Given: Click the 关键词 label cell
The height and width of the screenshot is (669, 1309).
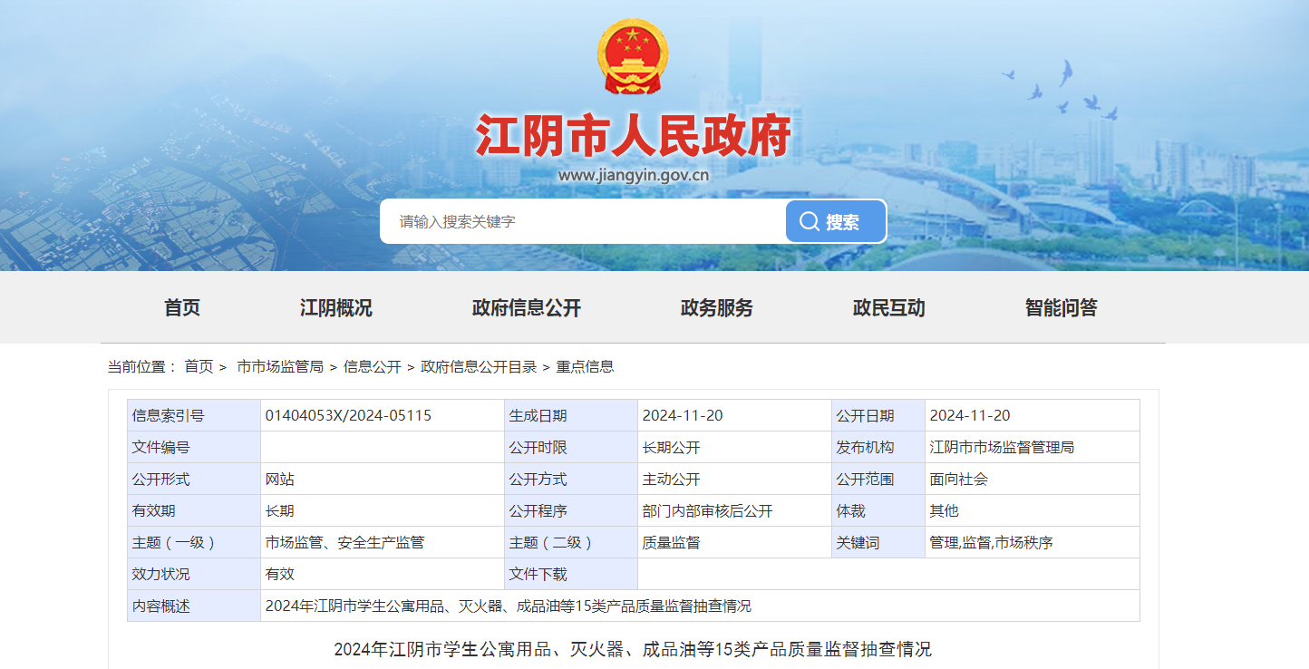Looking at the screenshot, I should (878, 543).
